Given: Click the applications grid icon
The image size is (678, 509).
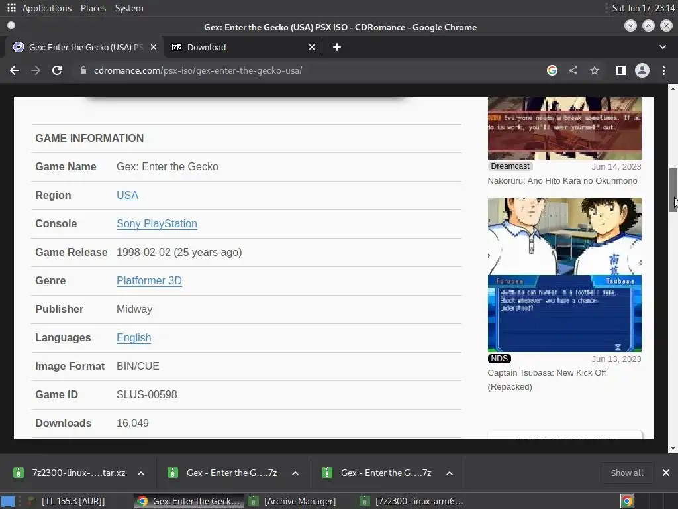Looking at the screenshot, I should tap(11, 8).
